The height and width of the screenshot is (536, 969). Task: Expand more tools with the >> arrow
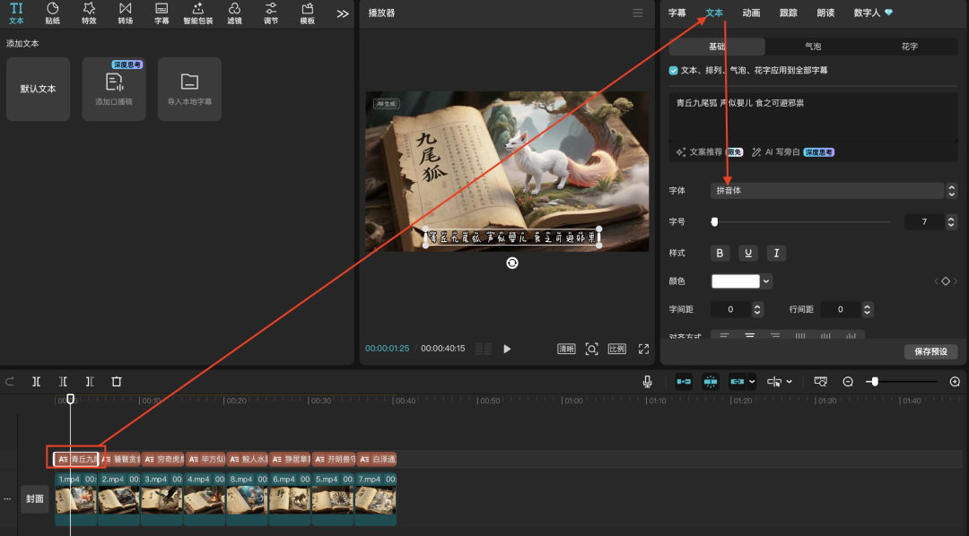[343, 13]
